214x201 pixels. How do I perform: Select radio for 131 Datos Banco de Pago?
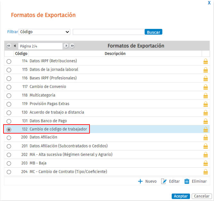click(9, 121)
